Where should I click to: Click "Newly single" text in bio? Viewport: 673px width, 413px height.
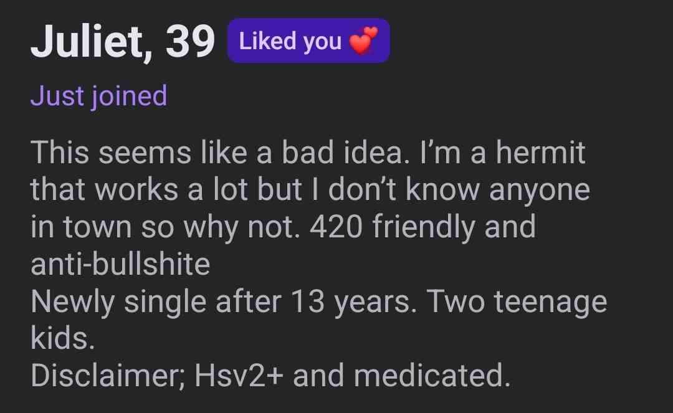118,301
